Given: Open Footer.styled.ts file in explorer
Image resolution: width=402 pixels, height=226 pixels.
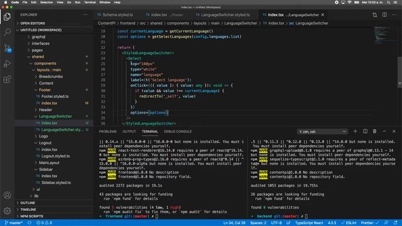Looking at the screenshot, I should [54, 97].
